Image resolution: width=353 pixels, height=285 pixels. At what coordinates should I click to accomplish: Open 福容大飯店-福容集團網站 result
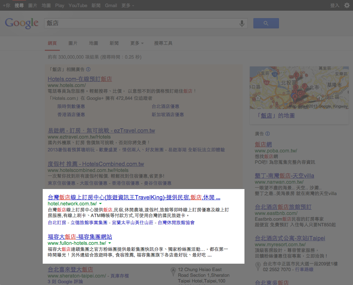click(x=80, y=237)
